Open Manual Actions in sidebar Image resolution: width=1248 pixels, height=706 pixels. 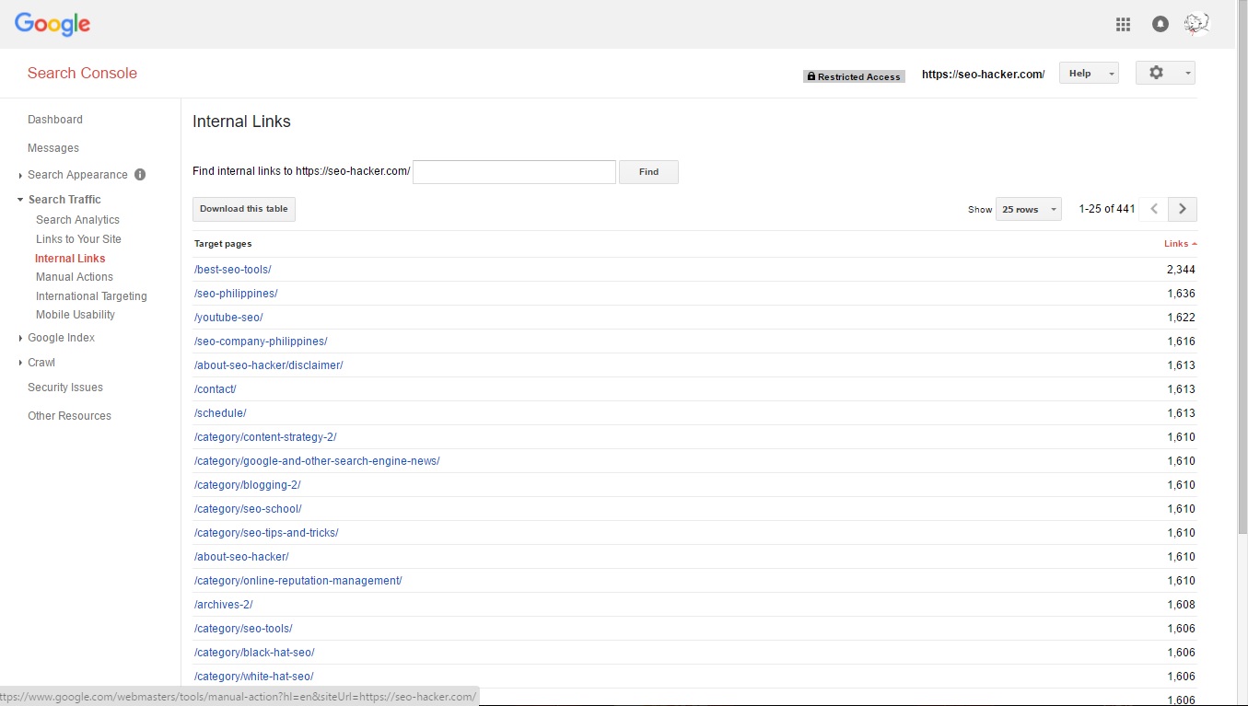point(75,277)
